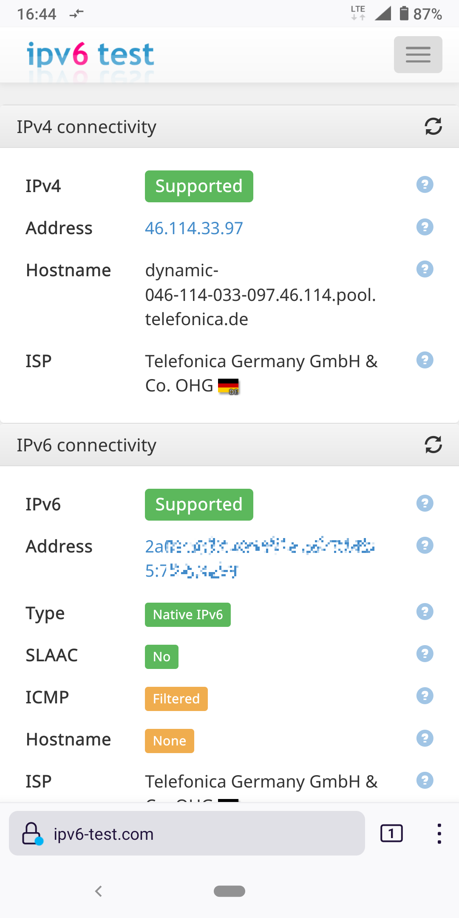The width and height of the screenshot is (459, 918).
Task: Open the 46.114.33.97 address link
Action: (194, 228)
